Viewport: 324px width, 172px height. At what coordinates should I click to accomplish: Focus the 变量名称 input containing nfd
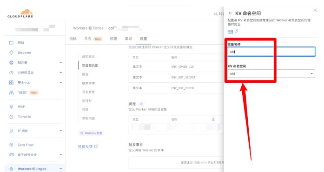coord(271,52)
